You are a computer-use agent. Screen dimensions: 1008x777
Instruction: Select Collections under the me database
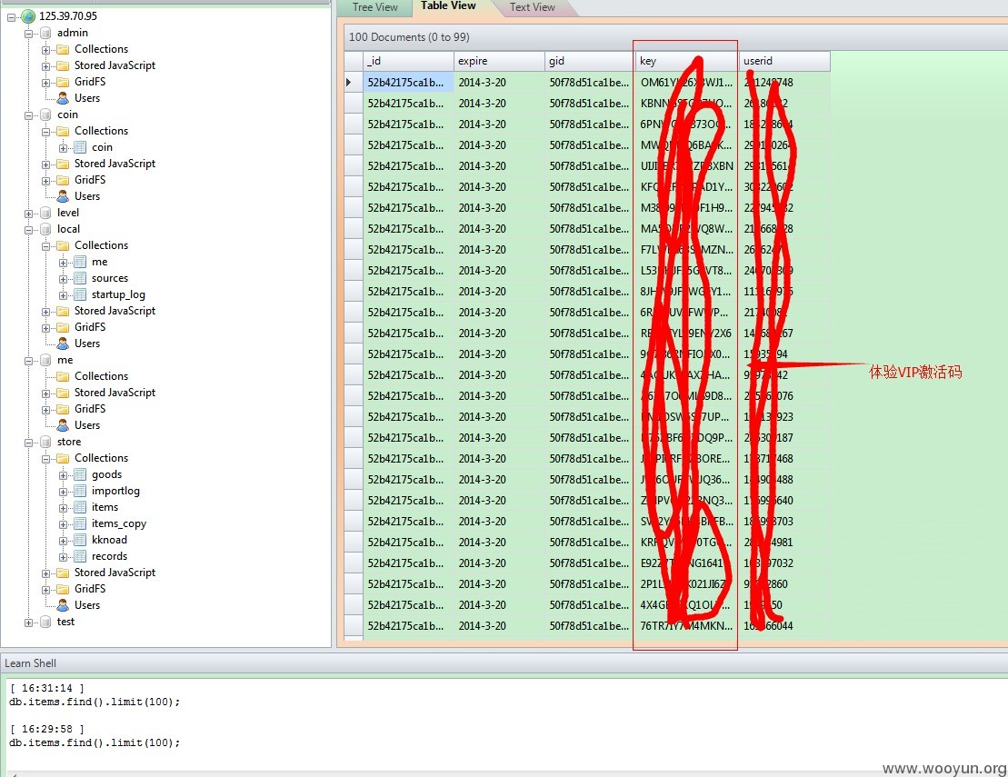101,376
